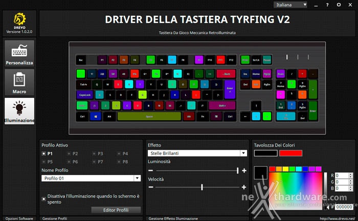Image resolution: width=358 pixels, height=221 pixels.
Task: Select the Q key
Action: [x=97, y=85]
